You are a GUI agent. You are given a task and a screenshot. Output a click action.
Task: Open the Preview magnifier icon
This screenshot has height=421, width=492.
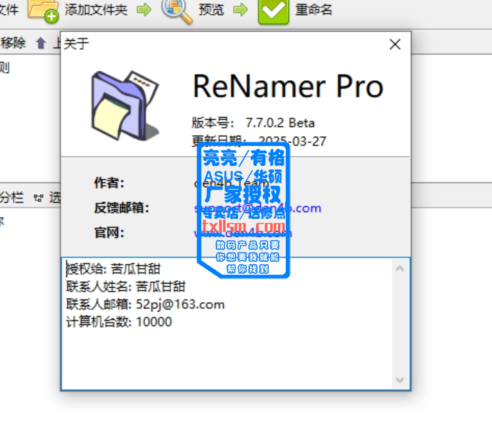pos(176,11)
